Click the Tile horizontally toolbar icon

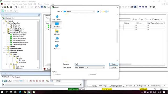(143, 7)
